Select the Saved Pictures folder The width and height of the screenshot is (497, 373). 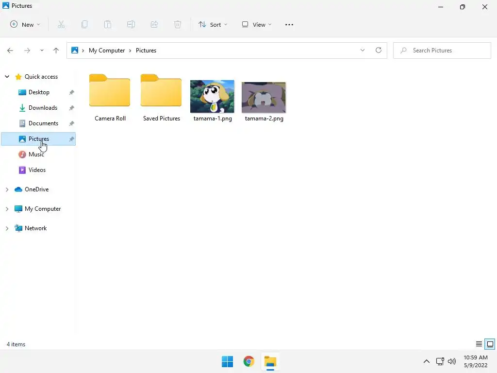[x=161, y=98]
